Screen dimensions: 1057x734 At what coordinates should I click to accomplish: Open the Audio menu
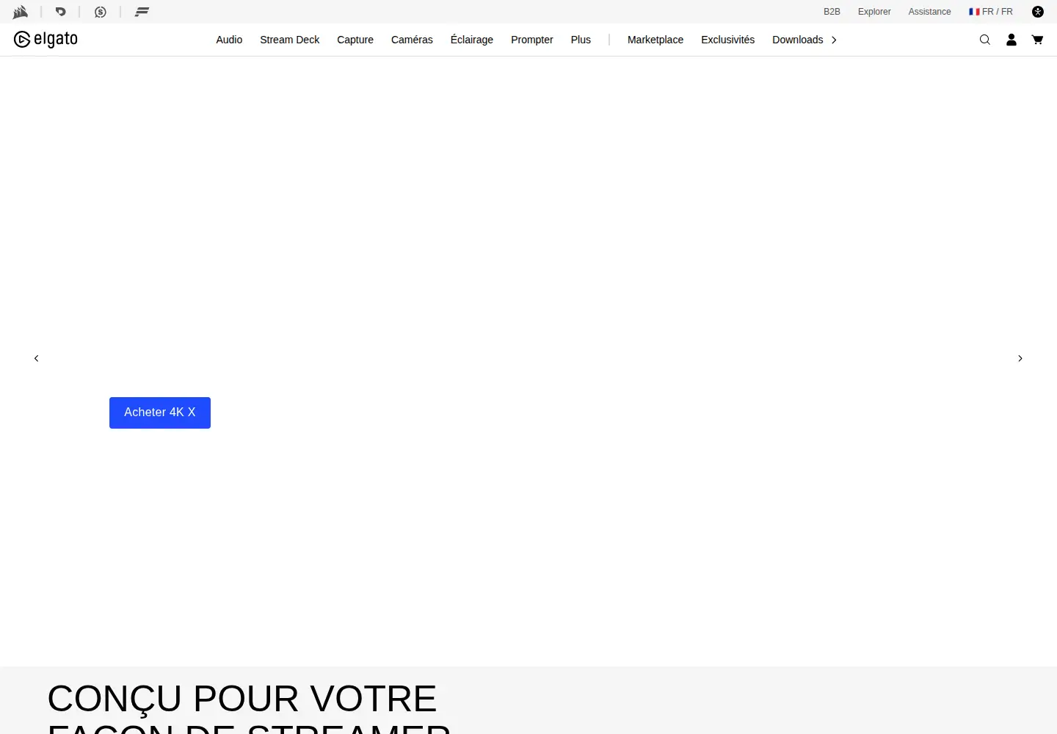[229, 40]
